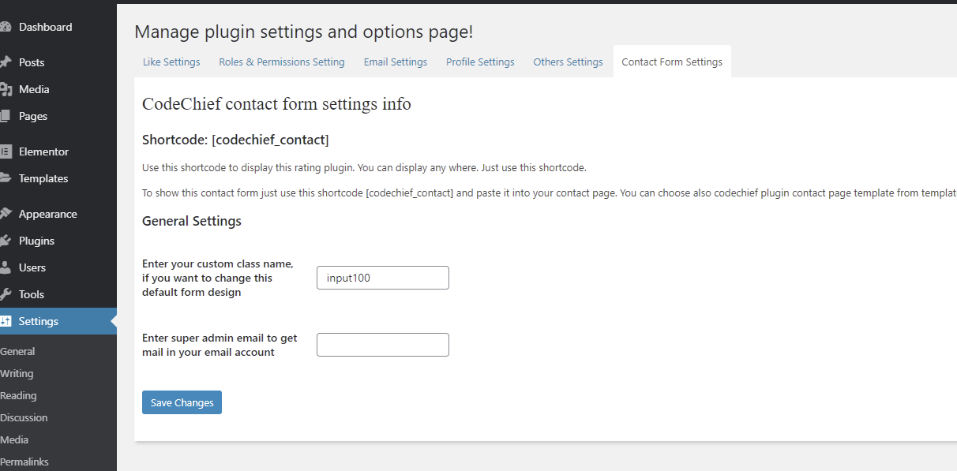This screenshot has height=471, width=957.
Task: Click the 'Enter your custom class name' label
Action: point(218,278)
